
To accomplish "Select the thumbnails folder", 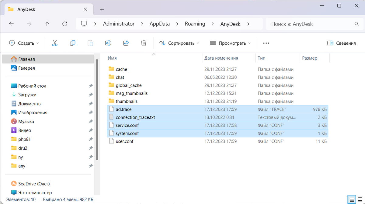I will point(217,101).
